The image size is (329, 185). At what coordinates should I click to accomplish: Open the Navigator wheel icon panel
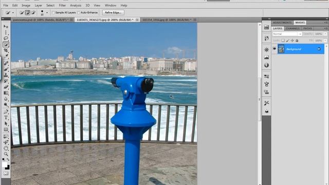point(266,50)
